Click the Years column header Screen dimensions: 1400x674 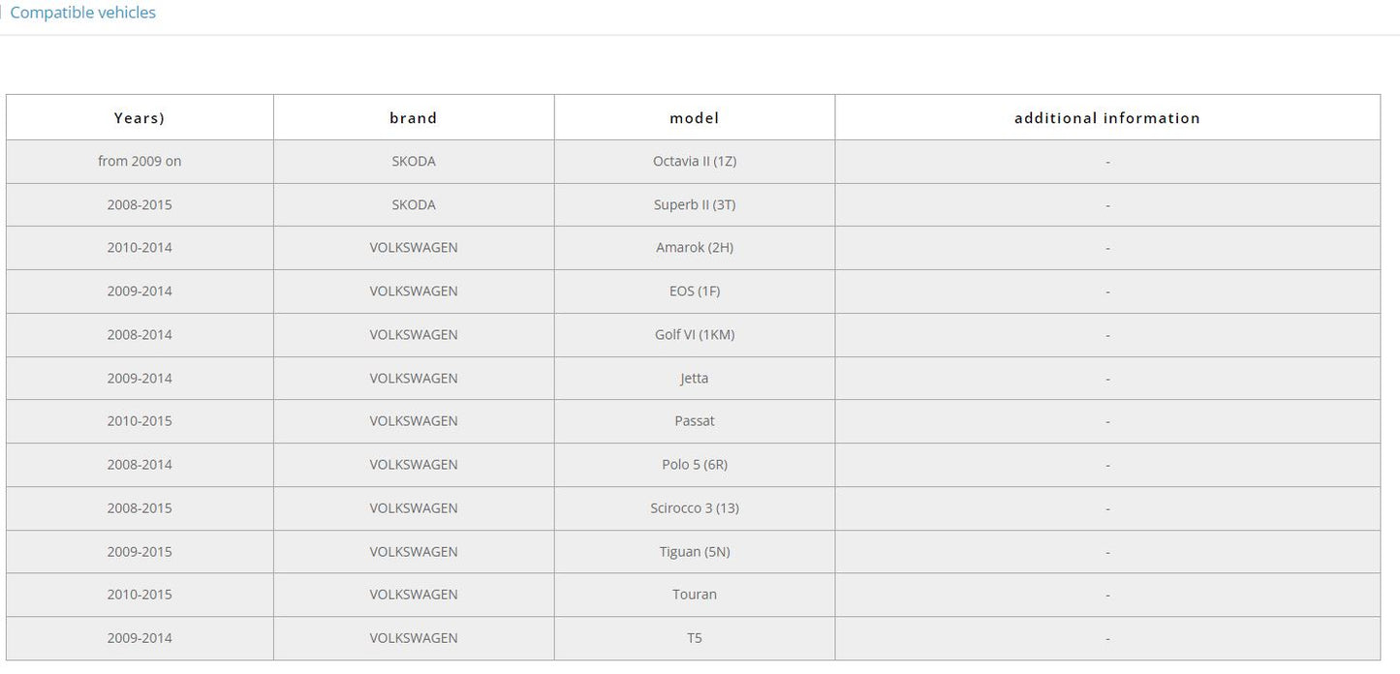point(140,118)
